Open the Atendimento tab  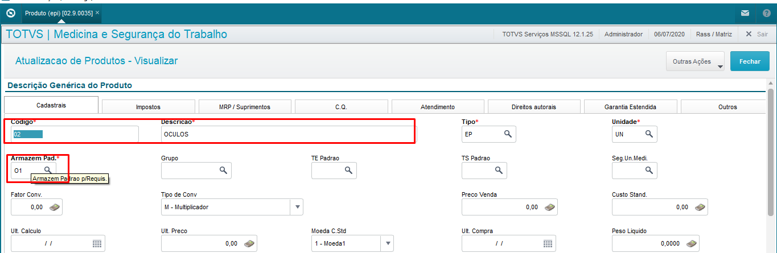pos(438,107)
